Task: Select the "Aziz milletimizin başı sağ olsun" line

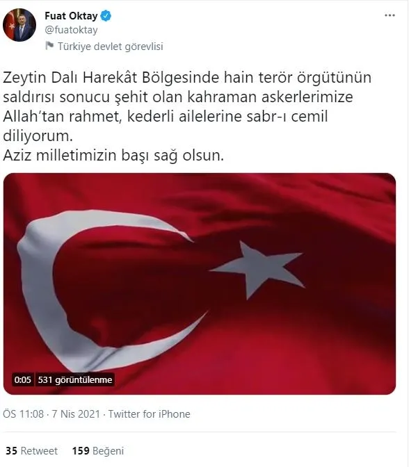Action: click(x=113, y=156)
